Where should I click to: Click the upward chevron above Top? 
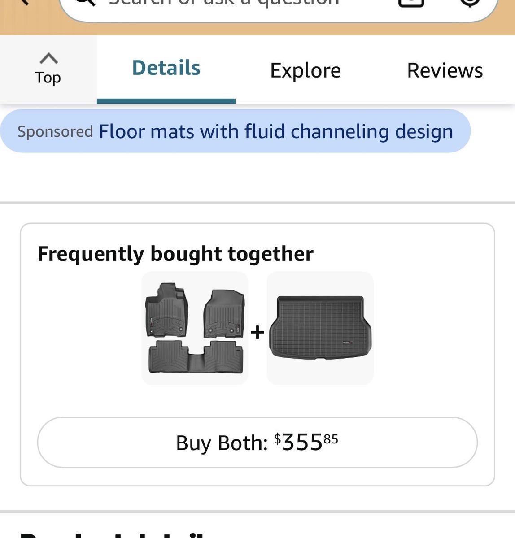tap(48, 58)
